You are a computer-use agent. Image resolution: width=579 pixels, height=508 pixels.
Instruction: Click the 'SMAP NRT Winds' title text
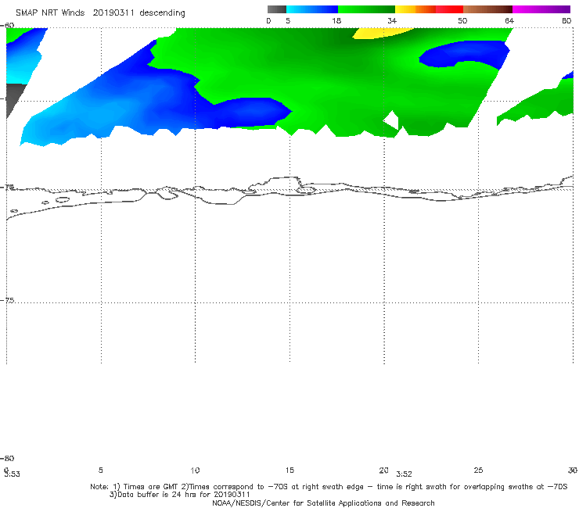click(50, 13)
